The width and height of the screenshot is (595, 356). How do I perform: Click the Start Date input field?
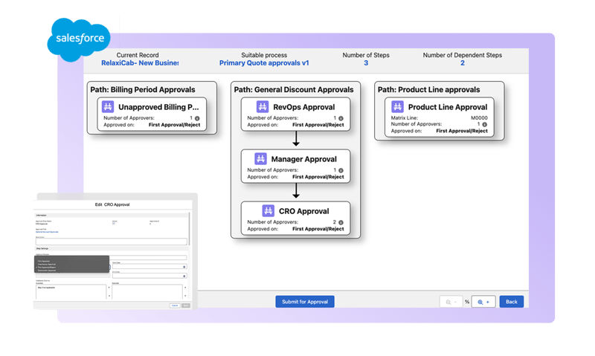(x=149, y=267)
